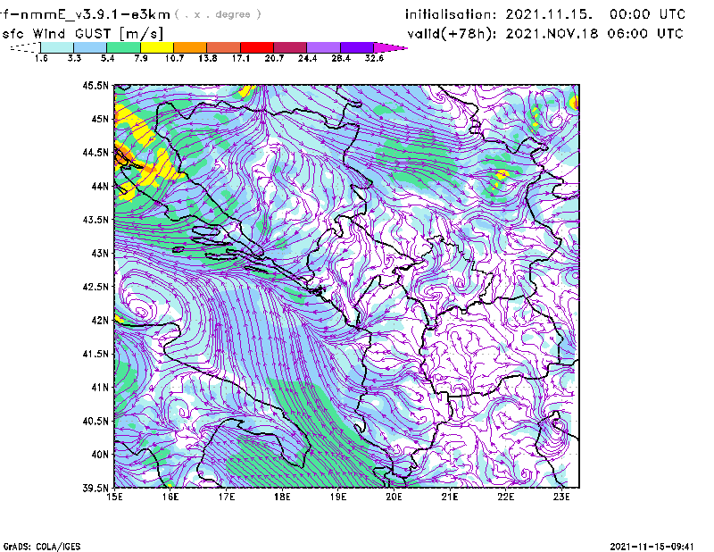Click the '45N' latitude label
This screenshot has height=552, width=714.
(100, 119)
